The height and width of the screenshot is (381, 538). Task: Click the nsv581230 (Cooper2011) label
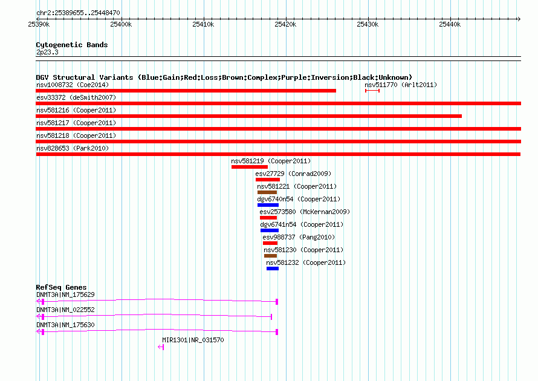(x=303, y=250)
